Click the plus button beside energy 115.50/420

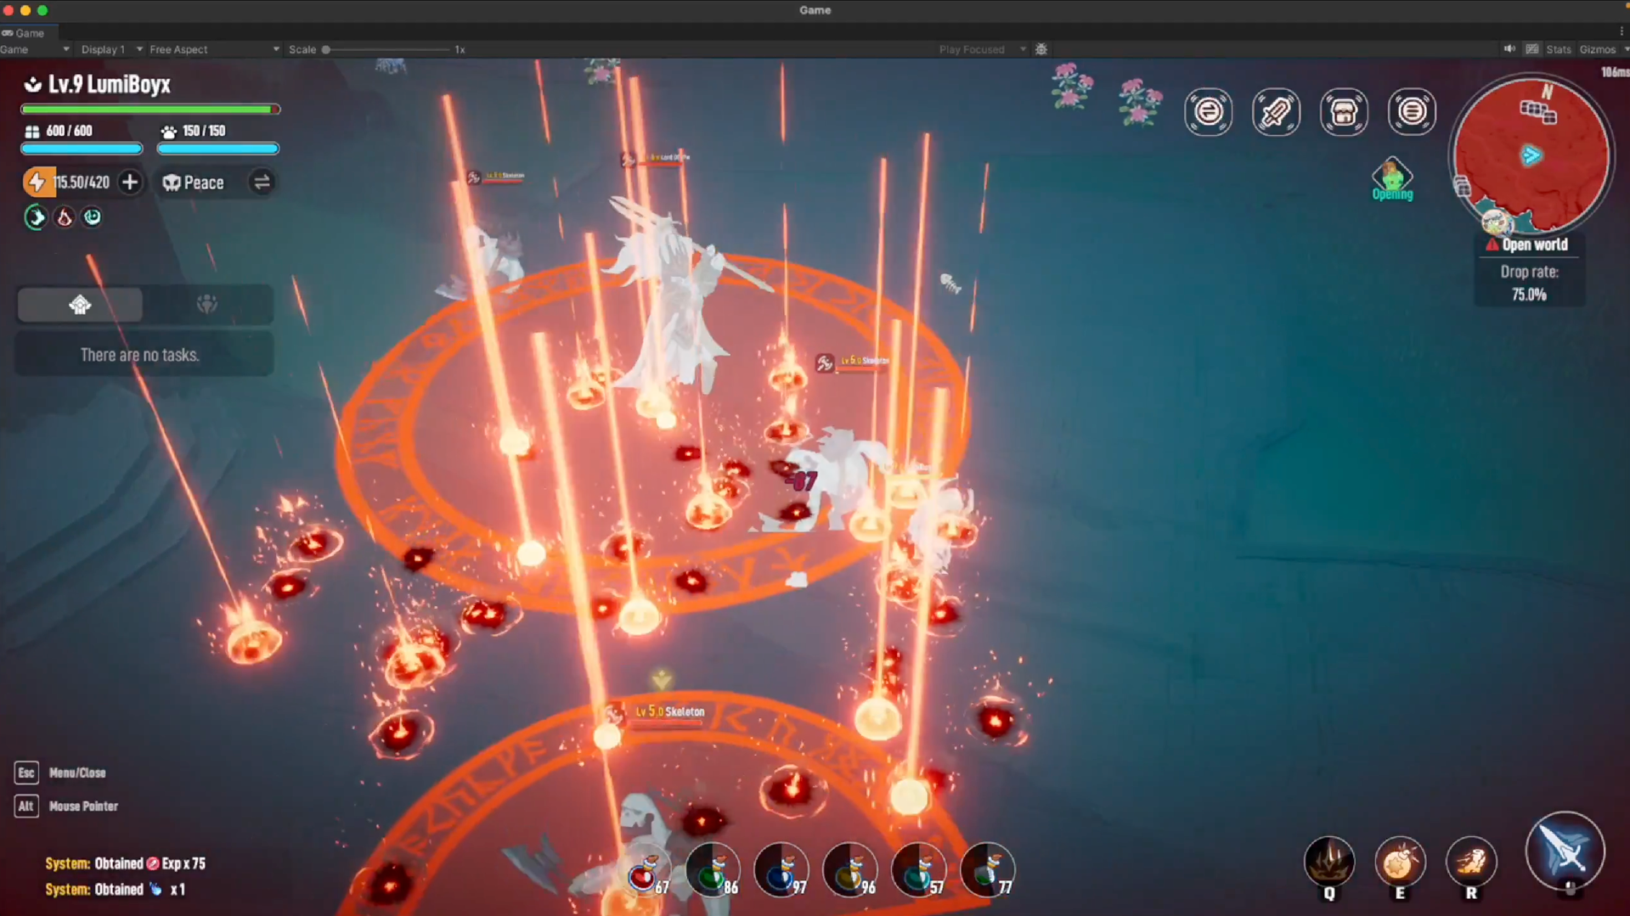pos(130,183)
